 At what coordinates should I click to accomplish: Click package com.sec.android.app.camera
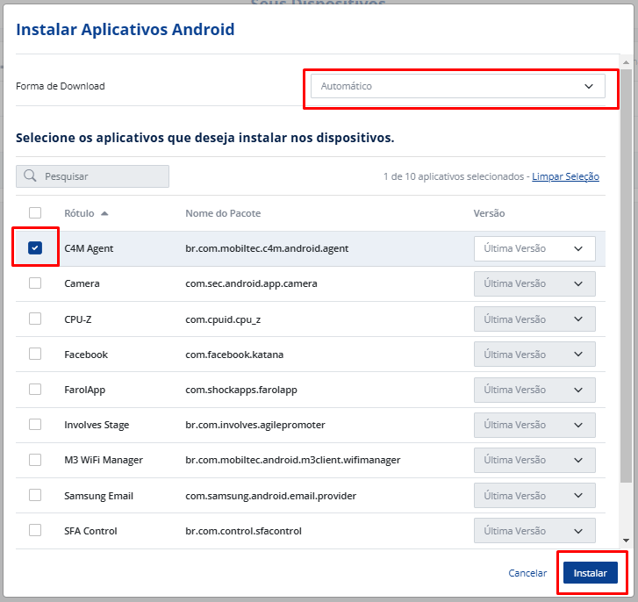coord(251,283)
